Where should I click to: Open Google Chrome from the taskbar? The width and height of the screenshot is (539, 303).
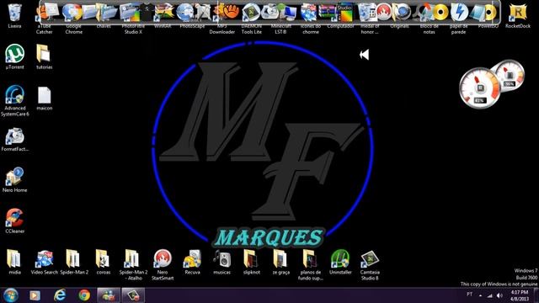pyautogui.click(x=84, y=295)
